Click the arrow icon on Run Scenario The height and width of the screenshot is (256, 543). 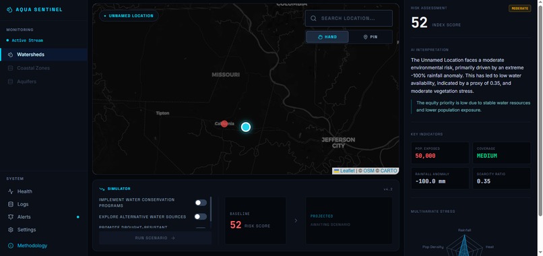(173, 238)
